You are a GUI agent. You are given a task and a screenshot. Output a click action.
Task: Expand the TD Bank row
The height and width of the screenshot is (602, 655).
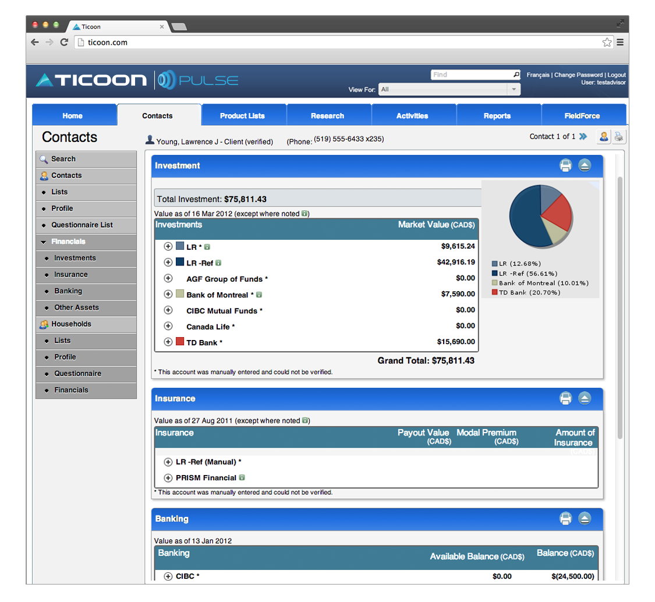[168, 342]
